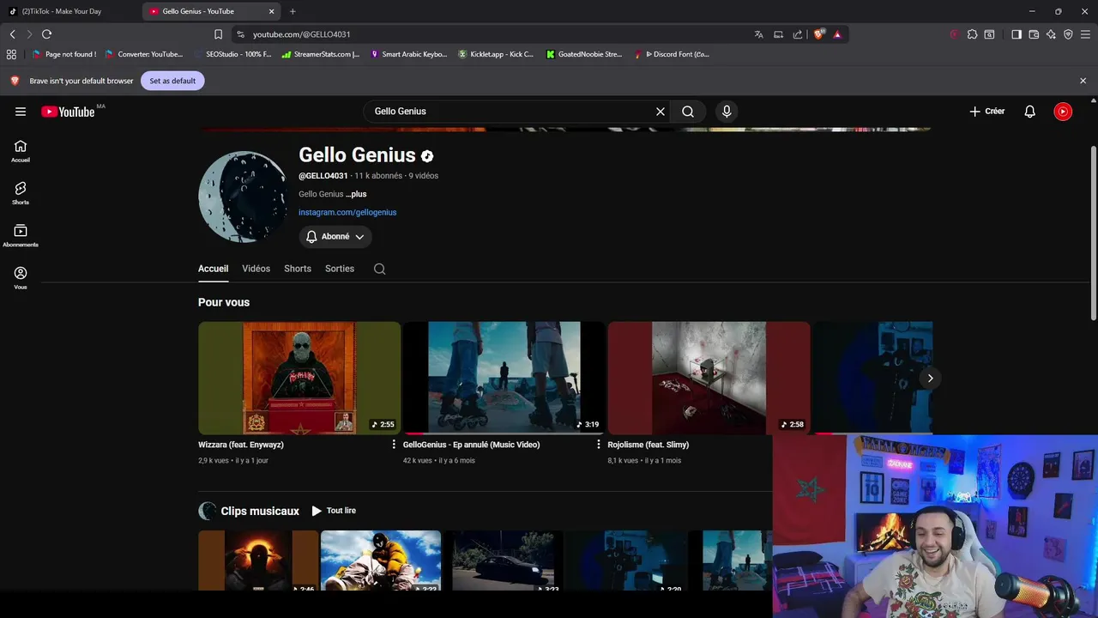Search within the channel using magnifier icon
1098x618 pixels.
pos(379,269)
